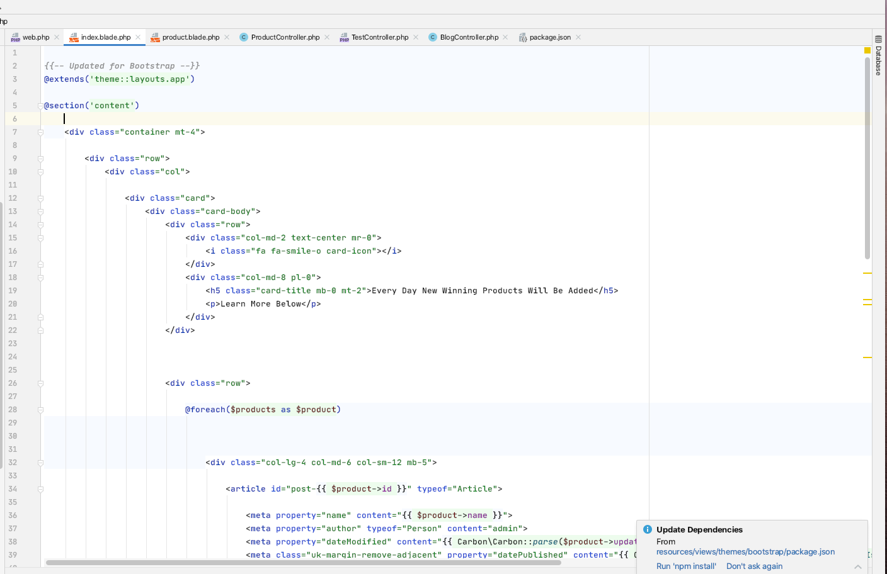
Task: Click the $products variable in foreach
Action: pyautogui.click(x=253, y=410)
